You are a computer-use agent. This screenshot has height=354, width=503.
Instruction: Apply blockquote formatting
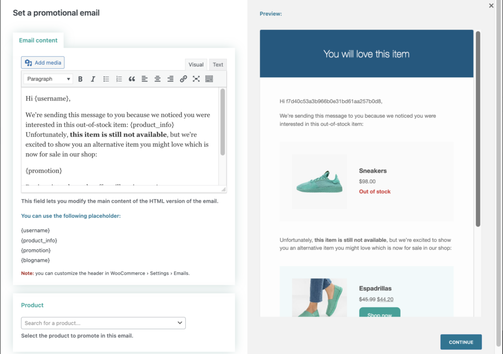132,79
